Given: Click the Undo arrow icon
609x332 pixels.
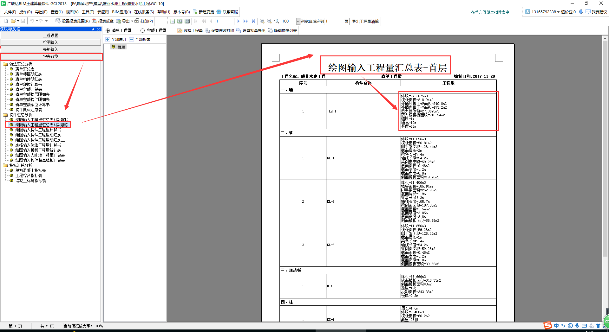Looking at the screenshot, I should tap(32, 21).
